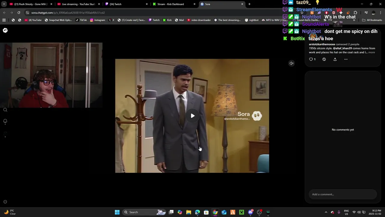
Task: Open the Mail bookmark
Action: coord(179,20)
